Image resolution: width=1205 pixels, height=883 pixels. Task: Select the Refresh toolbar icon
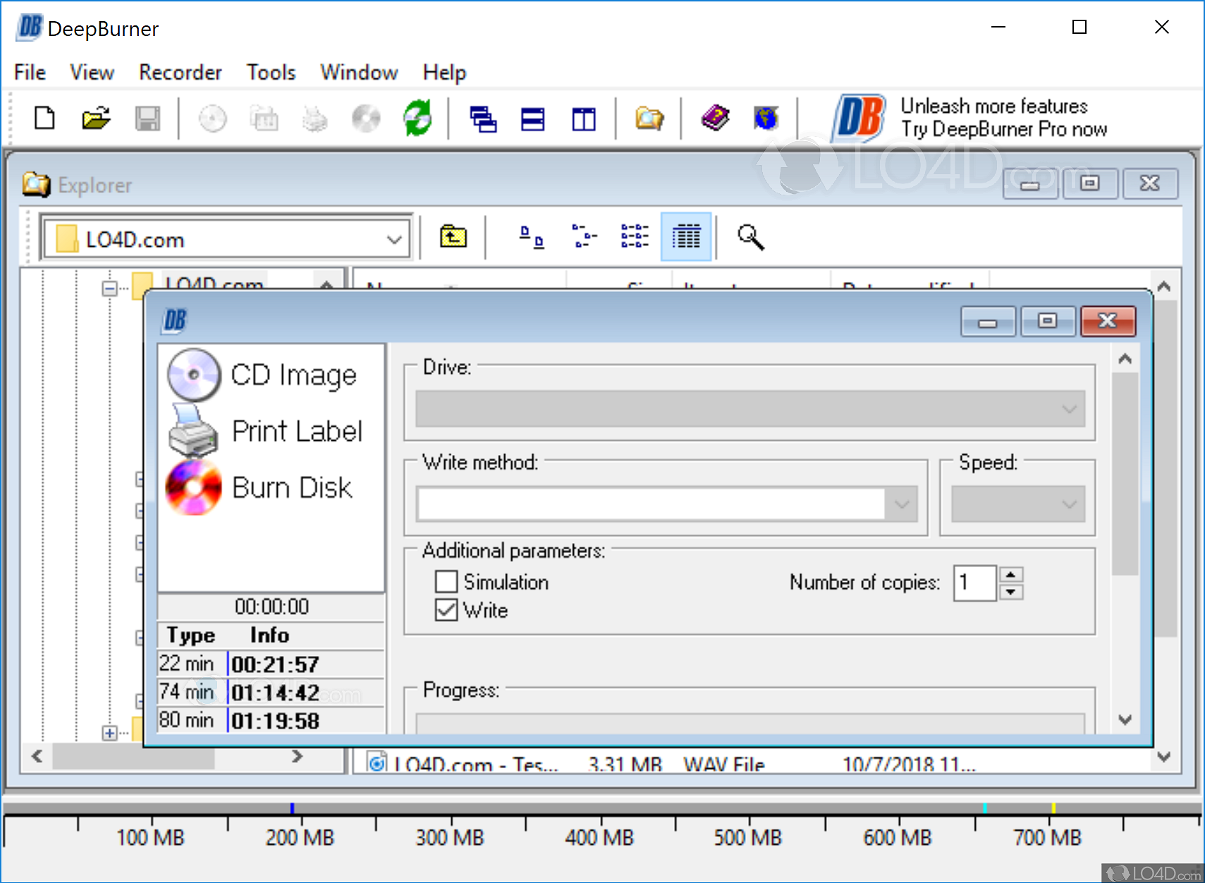click(417, 118)
